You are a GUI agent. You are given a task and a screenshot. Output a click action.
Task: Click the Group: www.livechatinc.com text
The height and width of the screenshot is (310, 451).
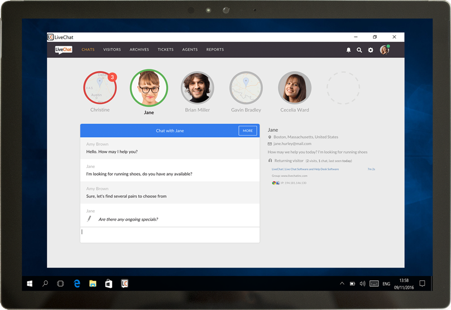(289, 176)
